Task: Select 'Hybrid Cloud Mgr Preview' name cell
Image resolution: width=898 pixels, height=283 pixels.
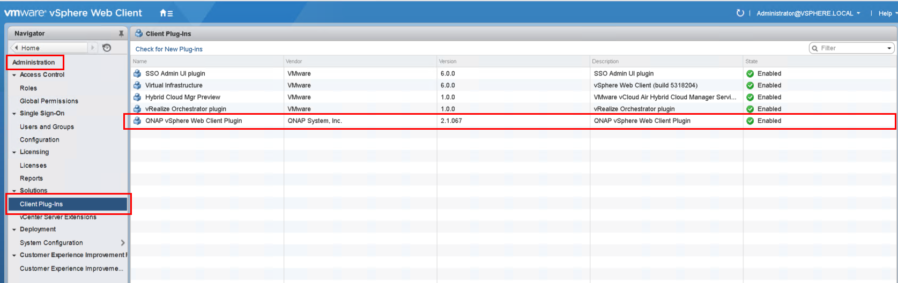Action: (183, 97)
